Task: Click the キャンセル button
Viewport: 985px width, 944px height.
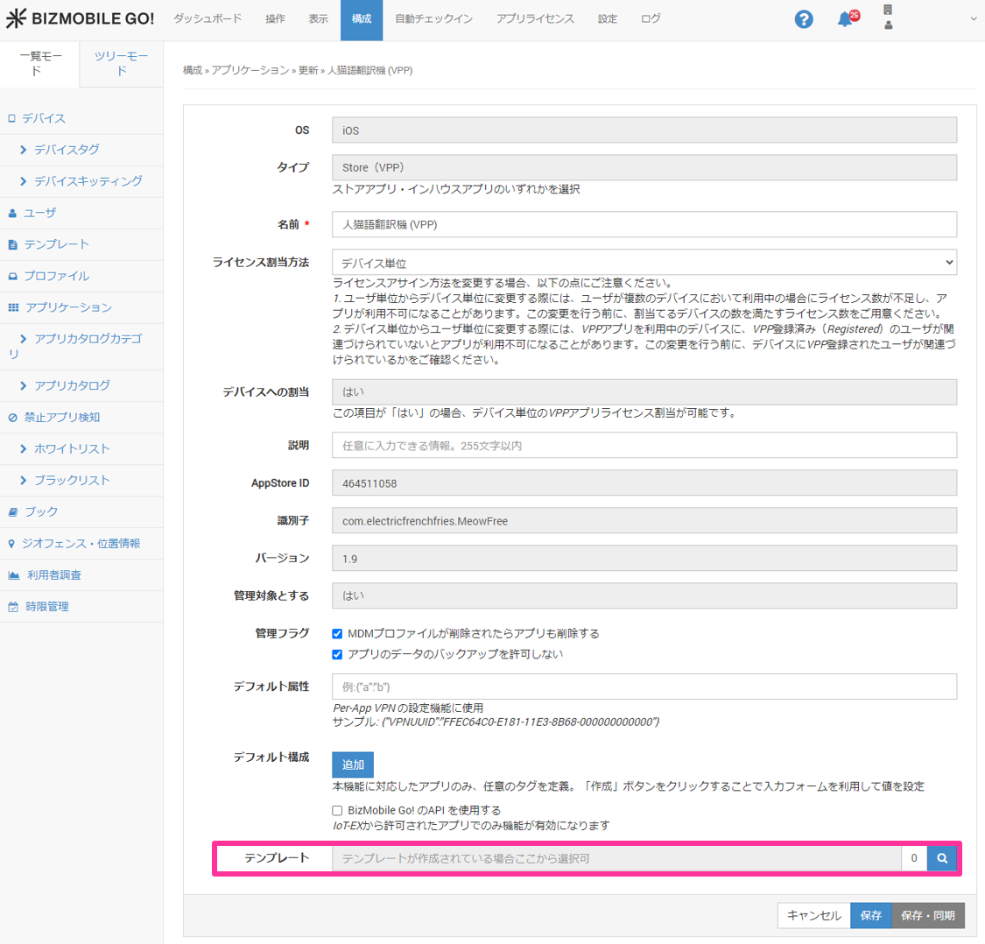Action: click(813, 915)
